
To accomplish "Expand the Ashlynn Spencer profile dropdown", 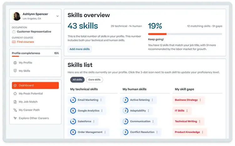I will (x=57, y=16).
